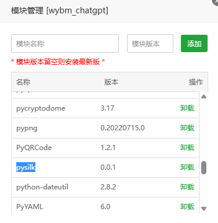Screen dimensions: 218x223
Task: Select the PyQRCode module name
Action: (x=34, y=148)
